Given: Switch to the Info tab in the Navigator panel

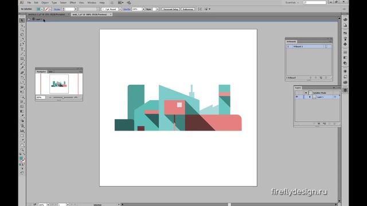Looking at the screenshot, I should [x=50, y=72].
